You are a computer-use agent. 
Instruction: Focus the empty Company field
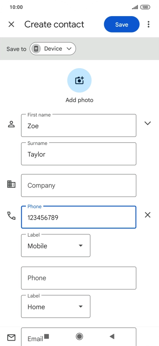79,185
